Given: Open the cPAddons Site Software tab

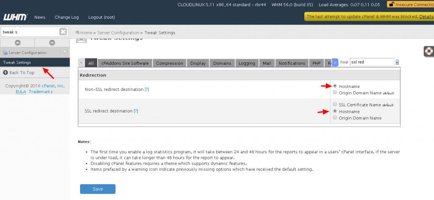Looking at the screenshot, I should [x=125, y=63].
